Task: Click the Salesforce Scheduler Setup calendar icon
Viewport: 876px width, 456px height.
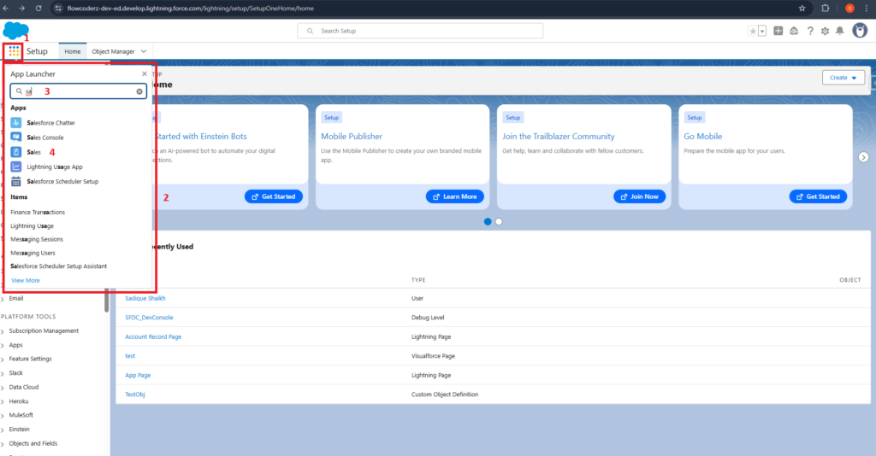Action: 16,181
